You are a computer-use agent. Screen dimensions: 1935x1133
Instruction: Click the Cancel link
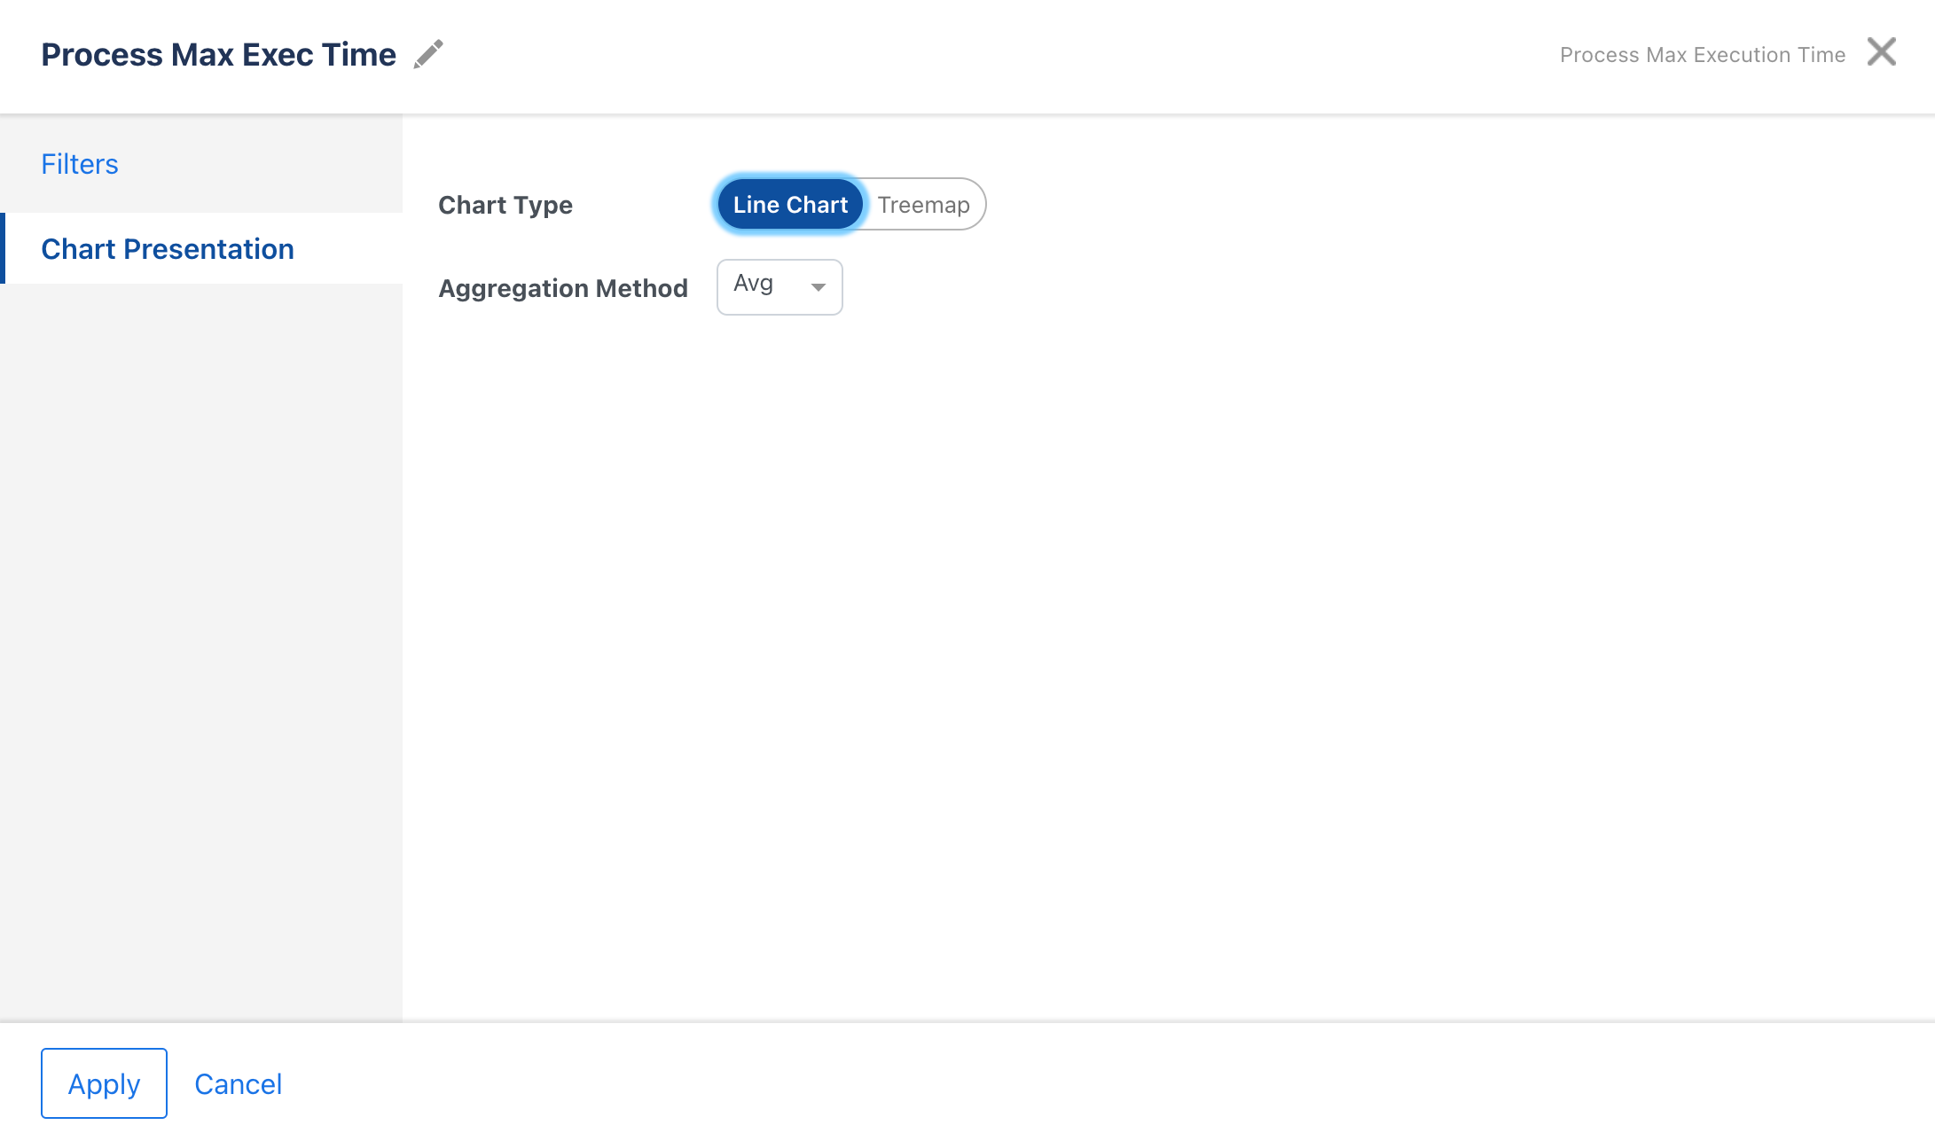(238, 1083)
